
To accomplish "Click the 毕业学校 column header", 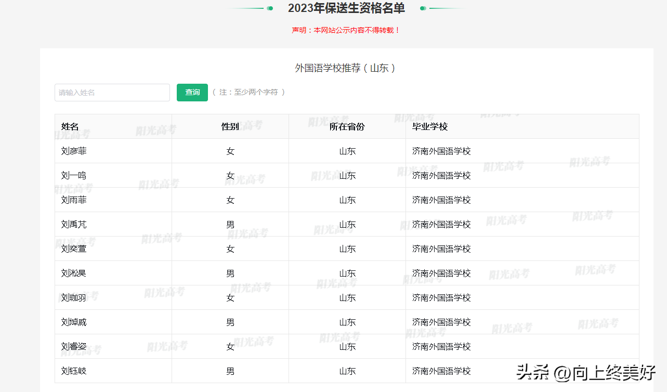I will (429, 126).
